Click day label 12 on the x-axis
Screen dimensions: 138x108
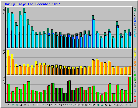(53, 105)
